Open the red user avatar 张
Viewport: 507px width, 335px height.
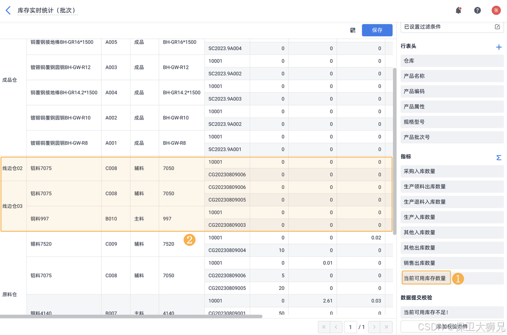click(x=496, y=10)
